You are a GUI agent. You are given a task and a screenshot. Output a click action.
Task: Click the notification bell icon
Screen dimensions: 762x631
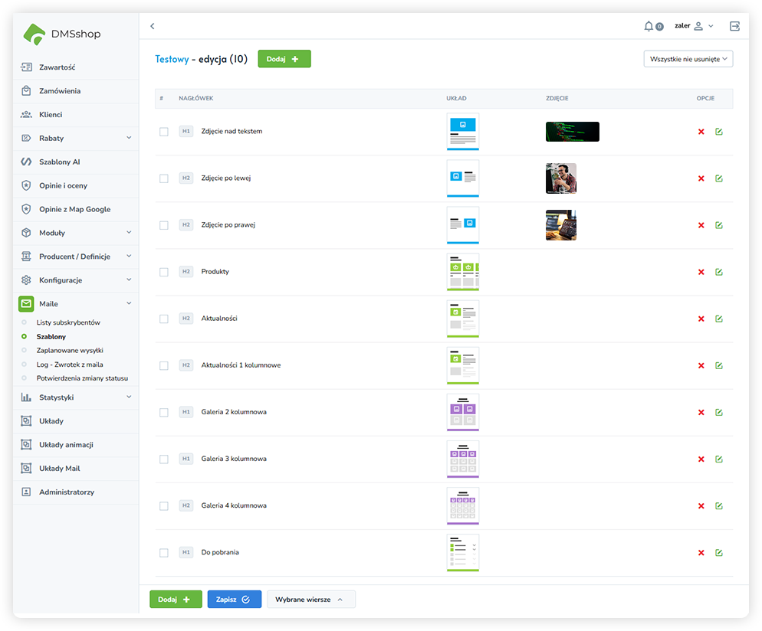[x=649, y=26]
